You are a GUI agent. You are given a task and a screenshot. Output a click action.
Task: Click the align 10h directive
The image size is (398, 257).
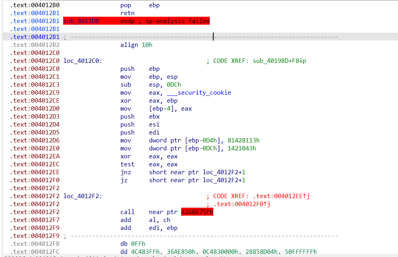click(x=136, y=45)
